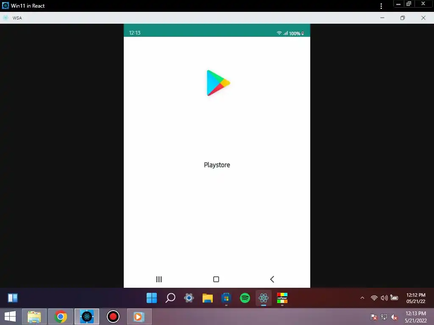This screenshot has height=325, width=434.
Task: Open Spotify from the Win11 taskbar
Action: [x=245, y=298]
